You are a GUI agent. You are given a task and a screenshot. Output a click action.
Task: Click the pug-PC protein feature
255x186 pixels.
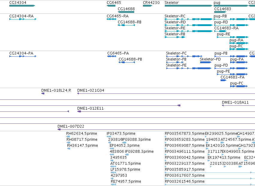239,86
